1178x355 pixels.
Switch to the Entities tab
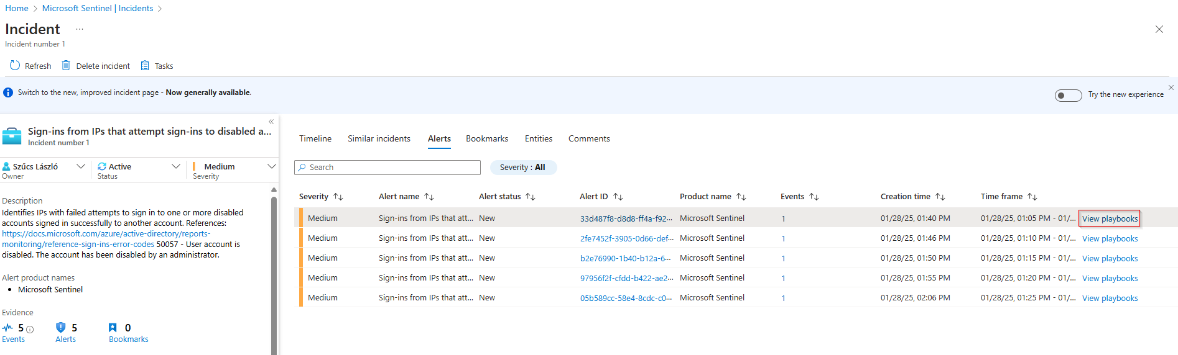(538, 139)
